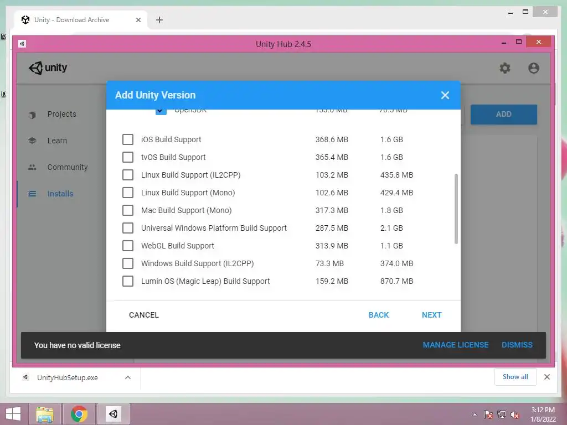Viewport: 567px width, 425px height.
Task: Open the Installs section
Action: (x=60, y=194)
